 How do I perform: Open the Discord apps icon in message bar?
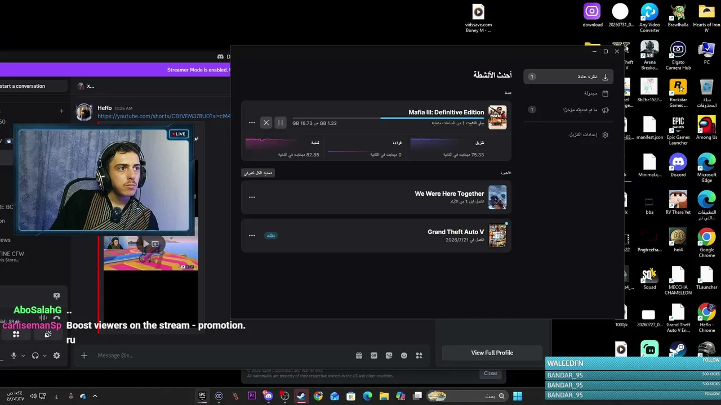[x=419, y=355]
